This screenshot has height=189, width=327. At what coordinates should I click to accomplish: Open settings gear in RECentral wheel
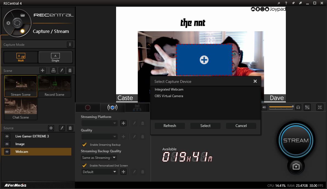click(8, 23)
